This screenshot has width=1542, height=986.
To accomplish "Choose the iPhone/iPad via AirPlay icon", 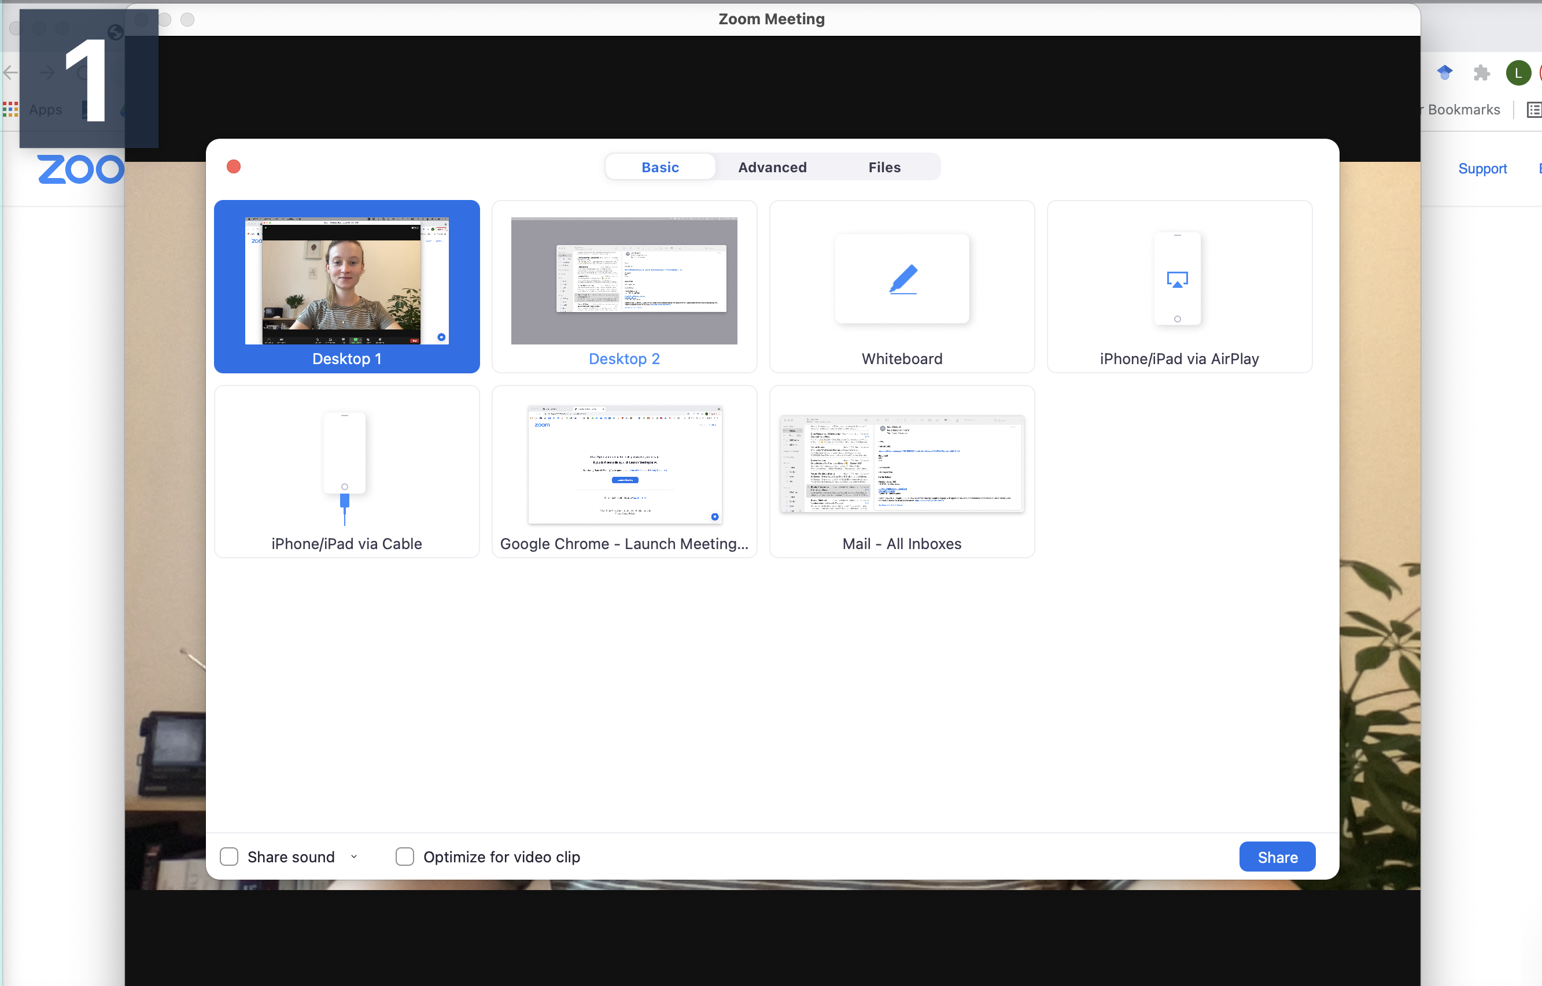I will click(x=1178, y=279).
